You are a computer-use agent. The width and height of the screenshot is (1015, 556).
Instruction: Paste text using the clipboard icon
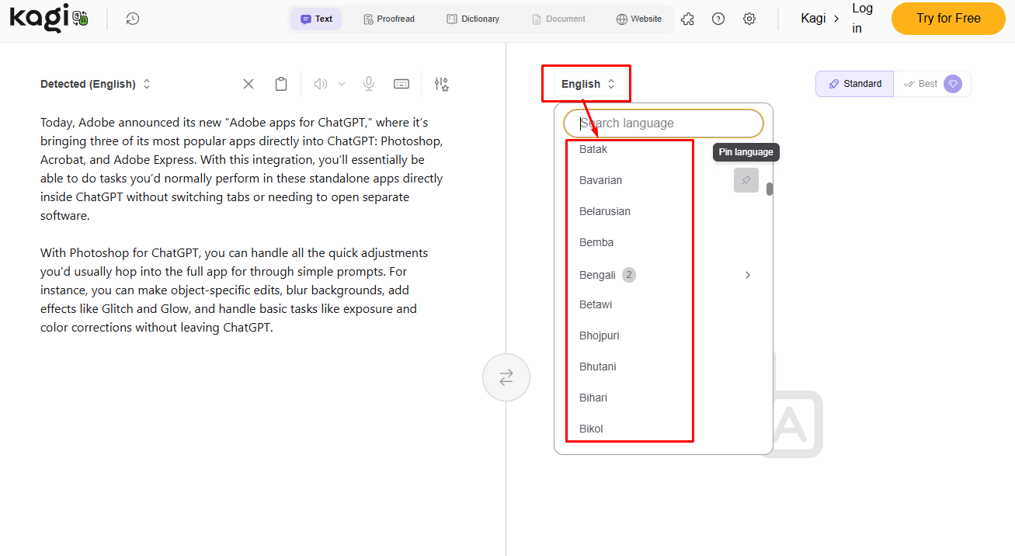click(280, 83)
